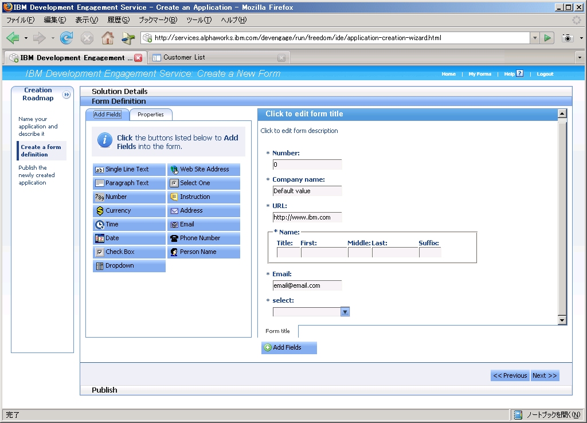Screen dimensions: 587x423
Task: Expand the Solution Details section
Action: 326,91
